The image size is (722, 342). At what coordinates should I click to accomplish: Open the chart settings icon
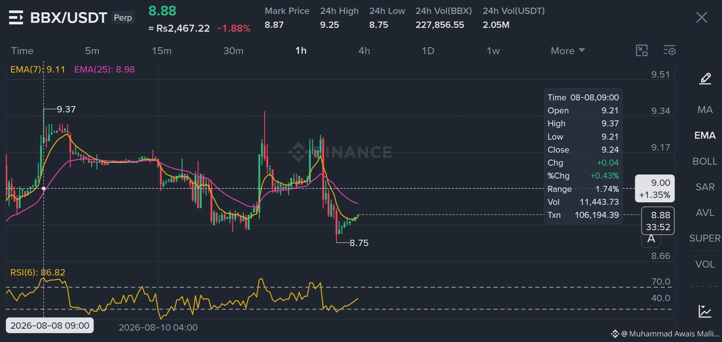[669, 51]
